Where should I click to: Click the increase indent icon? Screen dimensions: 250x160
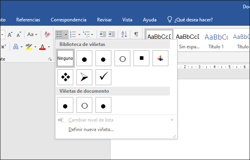tap(112, 34)
